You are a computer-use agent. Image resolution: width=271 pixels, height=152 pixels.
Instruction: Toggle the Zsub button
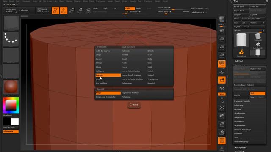138,8
